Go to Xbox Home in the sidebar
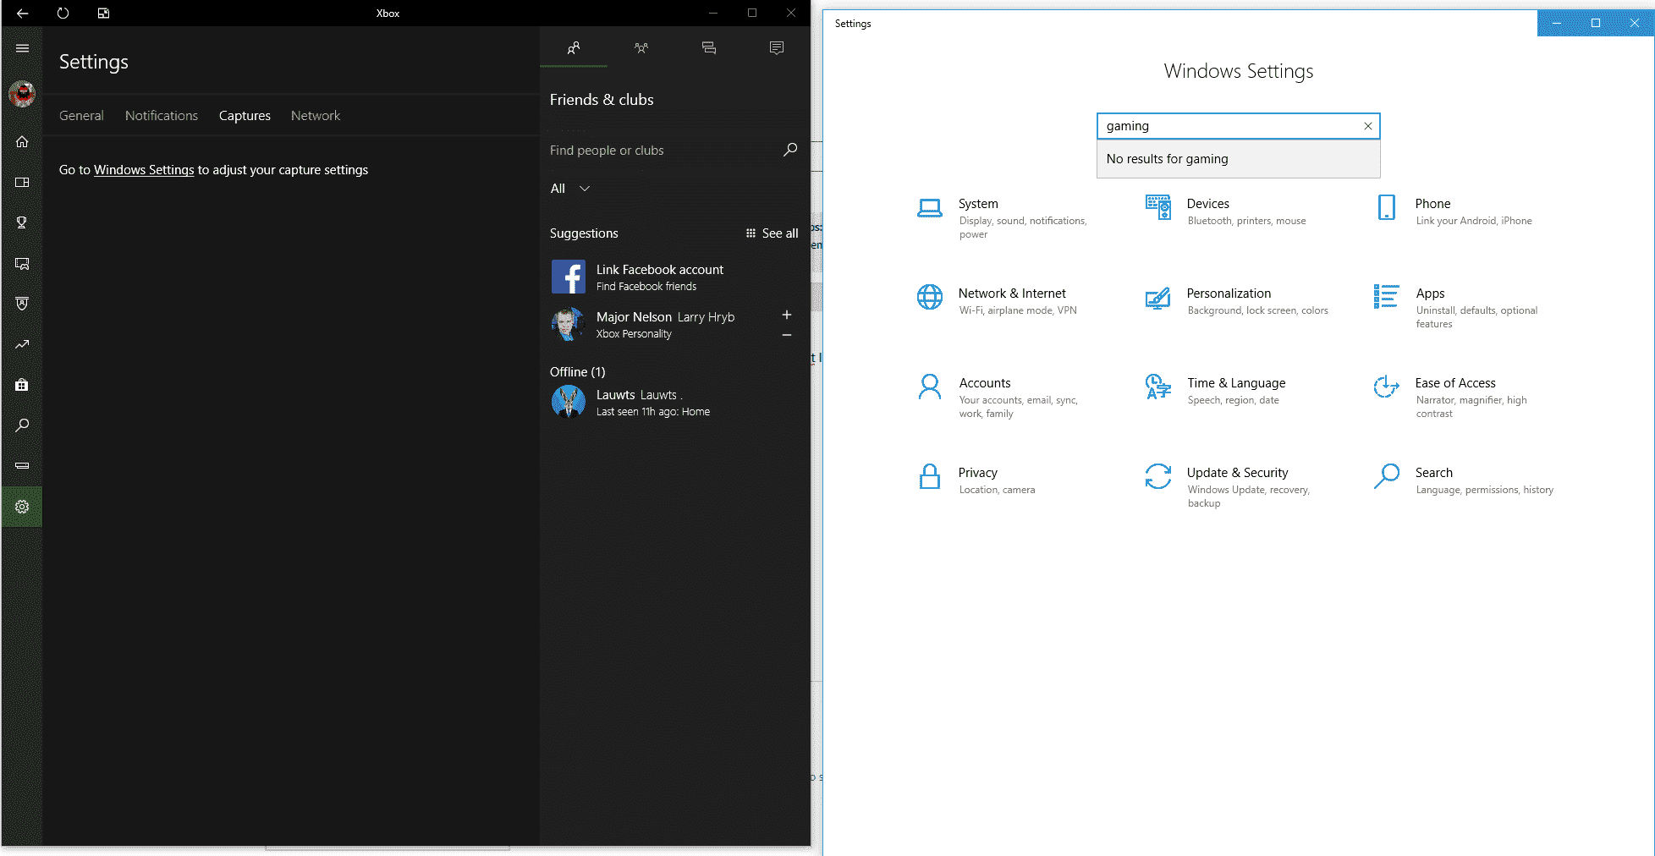Viewport: 1655px width, 856px height. tap(22, 141)
